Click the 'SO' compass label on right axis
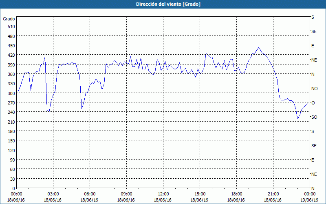 tap(314, 117)
